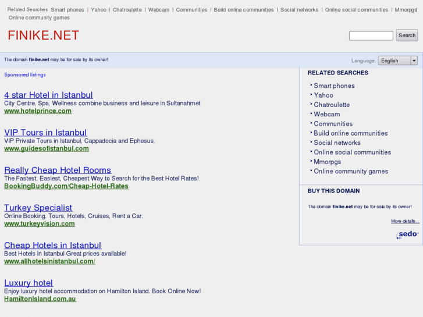Open the FINIKE.NET site title
Image resolution: width=423 pixels, height=317 pixels.
43,35
